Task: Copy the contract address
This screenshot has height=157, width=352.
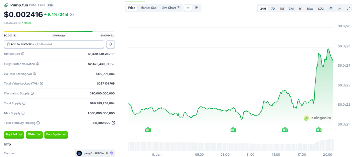Action: pos(107,153)
